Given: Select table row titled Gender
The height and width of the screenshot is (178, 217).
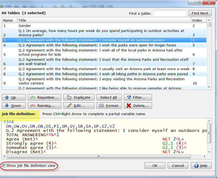Looking at the screenshot, I should point(104,26).
